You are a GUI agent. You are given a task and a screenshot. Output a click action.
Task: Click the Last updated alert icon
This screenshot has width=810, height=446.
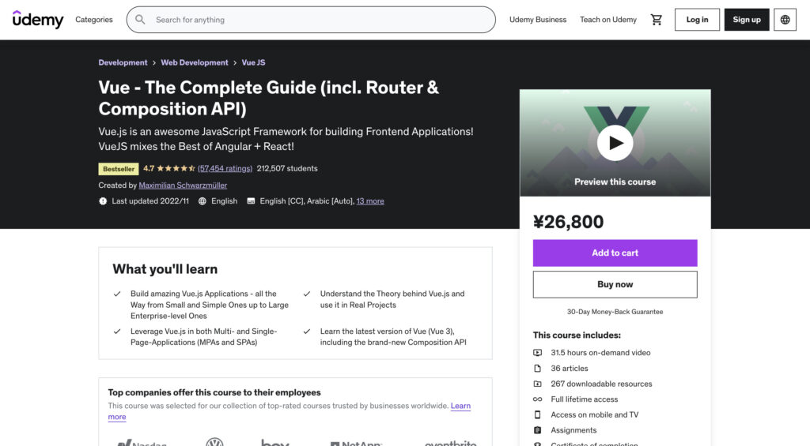pos(103,201)
